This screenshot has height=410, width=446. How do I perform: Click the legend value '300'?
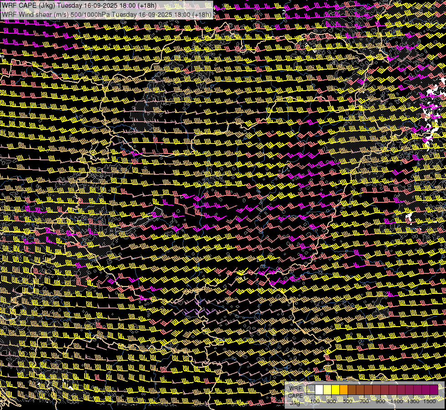(331, 401)
